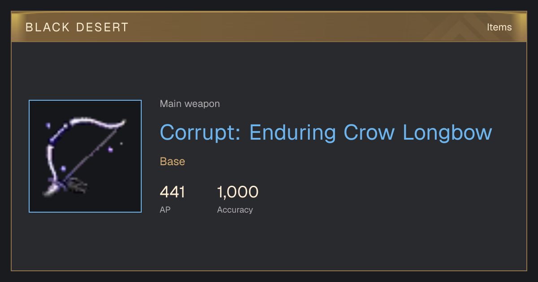
Task: Click the 441 AP stat value
Action: tap(173, 192)
